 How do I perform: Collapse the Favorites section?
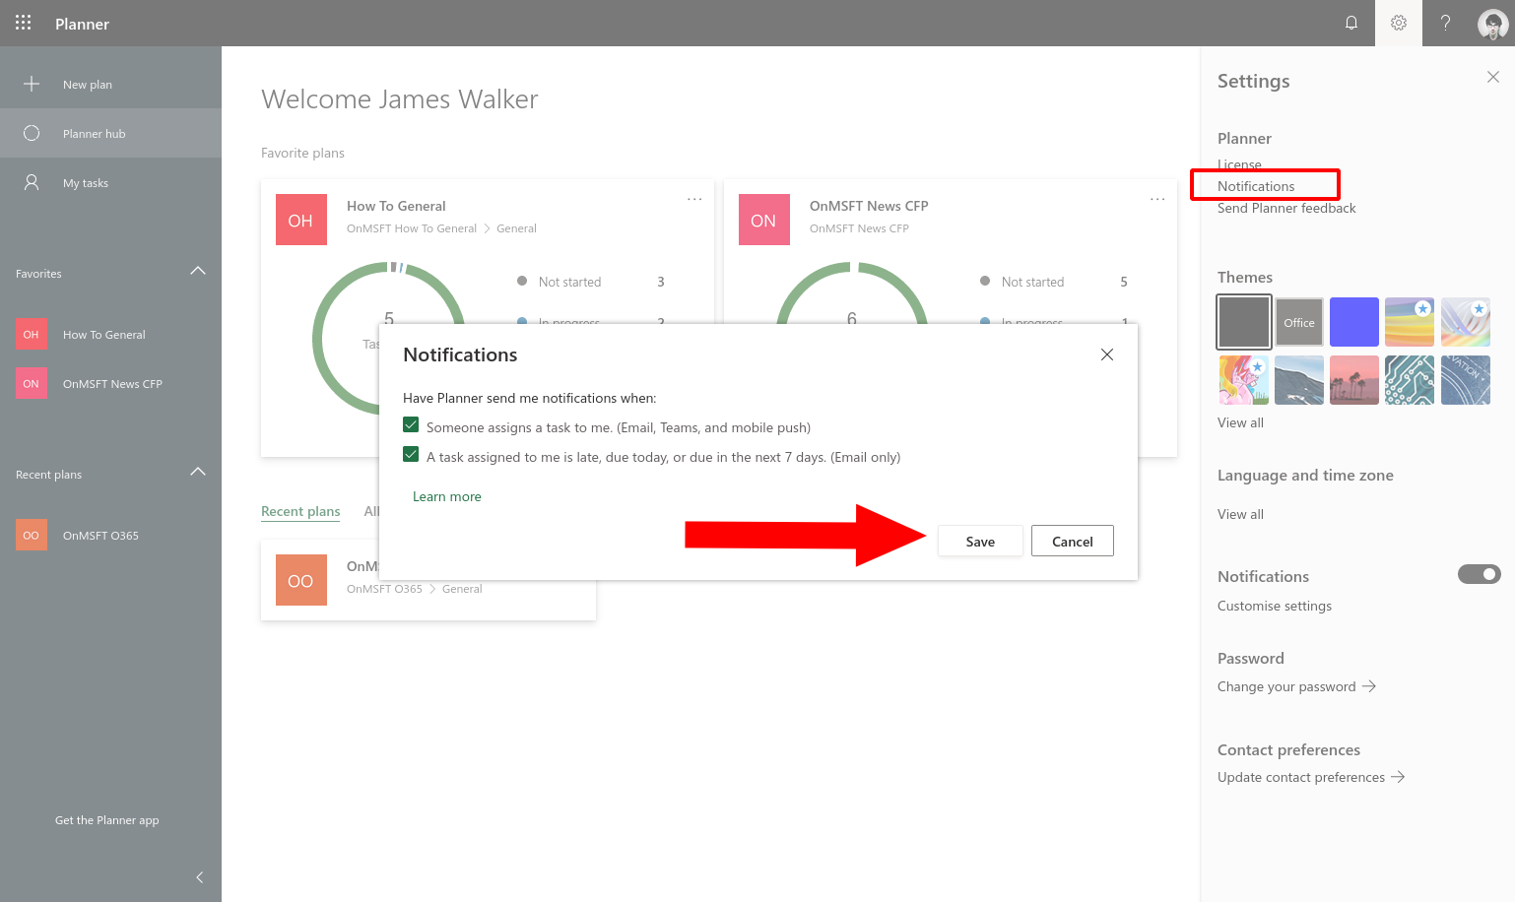pyautogui.click(x=198, y=271)
